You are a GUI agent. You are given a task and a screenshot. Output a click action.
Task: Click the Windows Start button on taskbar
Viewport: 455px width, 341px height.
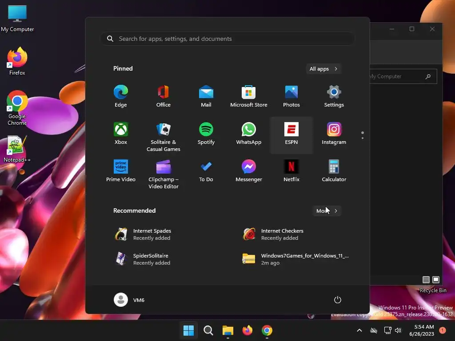tap(188, 330)
